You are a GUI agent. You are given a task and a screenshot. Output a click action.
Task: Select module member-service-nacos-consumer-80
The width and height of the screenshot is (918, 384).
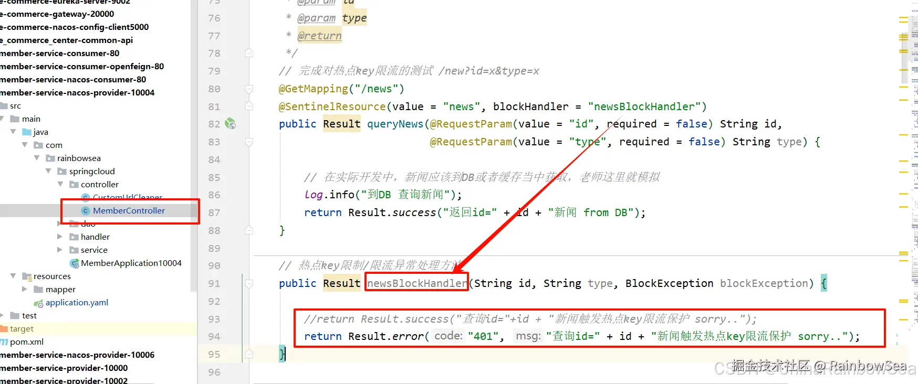coord(73,79)
